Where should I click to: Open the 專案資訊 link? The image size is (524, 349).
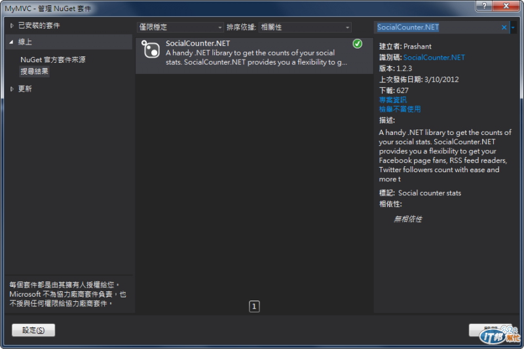tap(392, 100)
